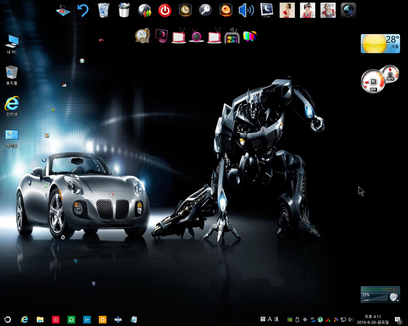Click the volume gadget speaker knob
The image size is (408, 326).
[x=394, y=297]
